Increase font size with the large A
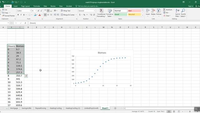The height and width of the screenshot is (113, 200). click(38, 11)
